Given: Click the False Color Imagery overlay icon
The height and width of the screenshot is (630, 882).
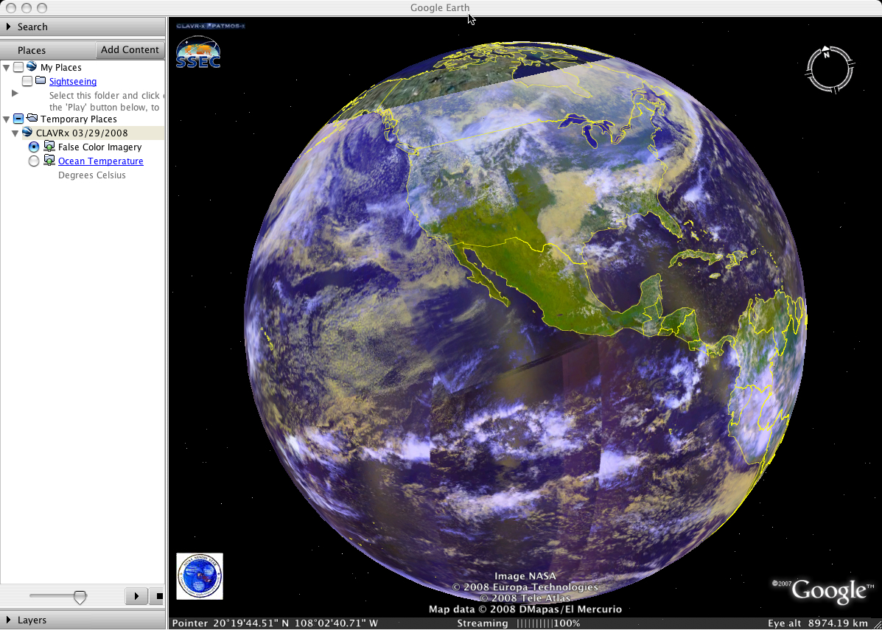Looking at the screenshot, I should 49,147.
